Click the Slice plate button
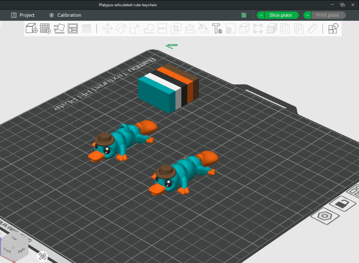The width and height of the screenshot is (359, 263). tap(282, 15)
